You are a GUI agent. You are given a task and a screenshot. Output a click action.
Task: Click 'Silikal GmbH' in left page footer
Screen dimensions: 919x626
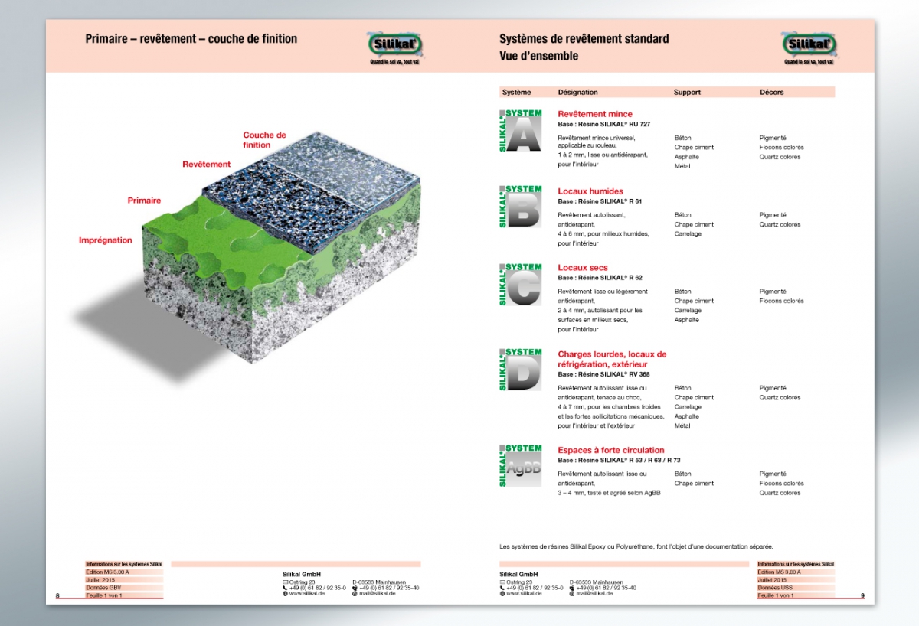pyautogui.click(x=302, y=575)
